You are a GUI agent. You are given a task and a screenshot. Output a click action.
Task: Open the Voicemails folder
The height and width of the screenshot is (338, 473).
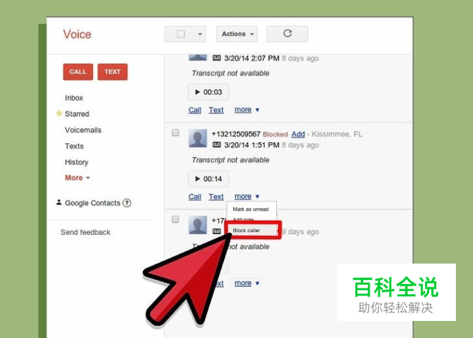click(83, 130)
